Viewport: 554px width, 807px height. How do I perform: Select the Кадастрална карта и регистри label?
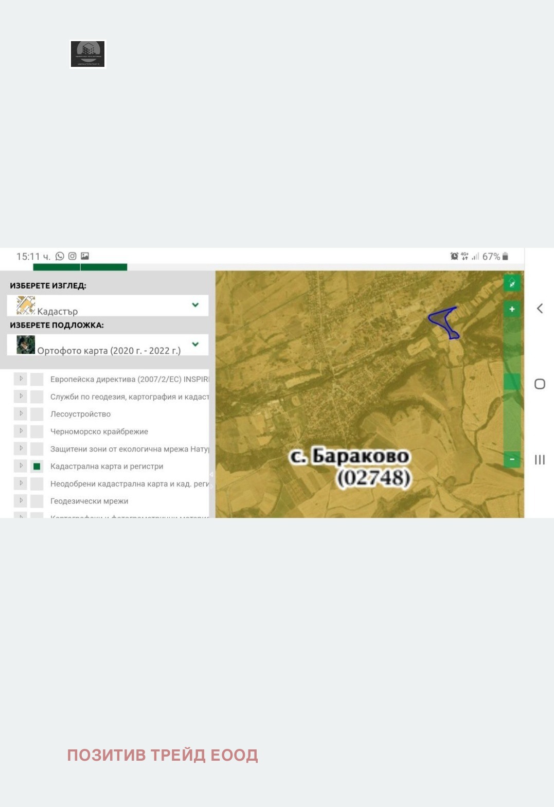[106, 467]
